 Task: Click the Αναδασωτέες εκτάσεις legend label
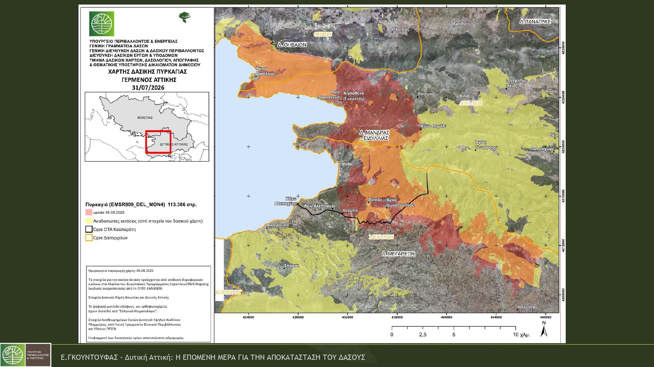click(x=148, y=221)
